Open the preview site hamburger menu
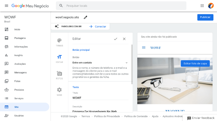This screenshot has height=121, width=217. [144, 48]
